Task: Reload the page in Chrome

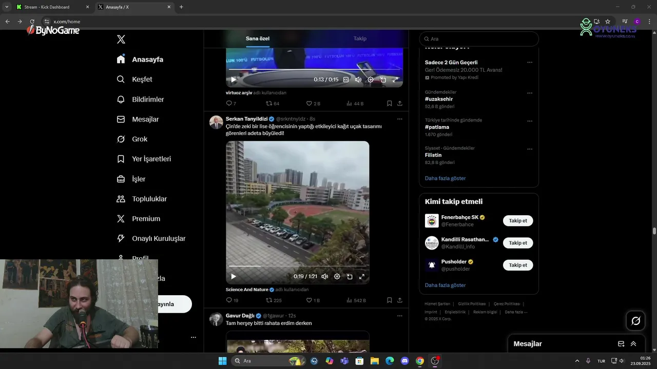Action: 32,22
